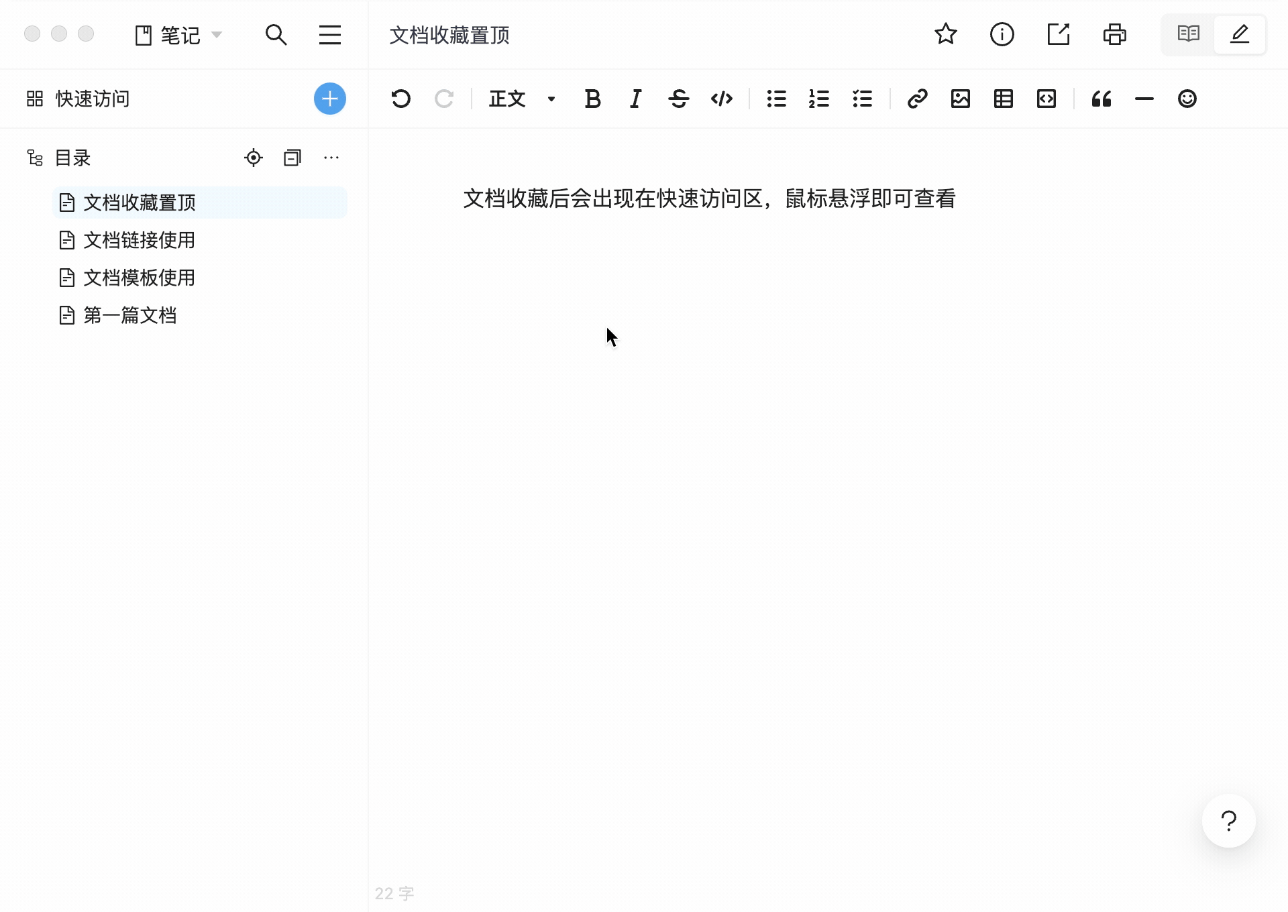Click the blue plus new document button
The width and height of the screenshot is (1288, 912).
[x=330, y=99]
